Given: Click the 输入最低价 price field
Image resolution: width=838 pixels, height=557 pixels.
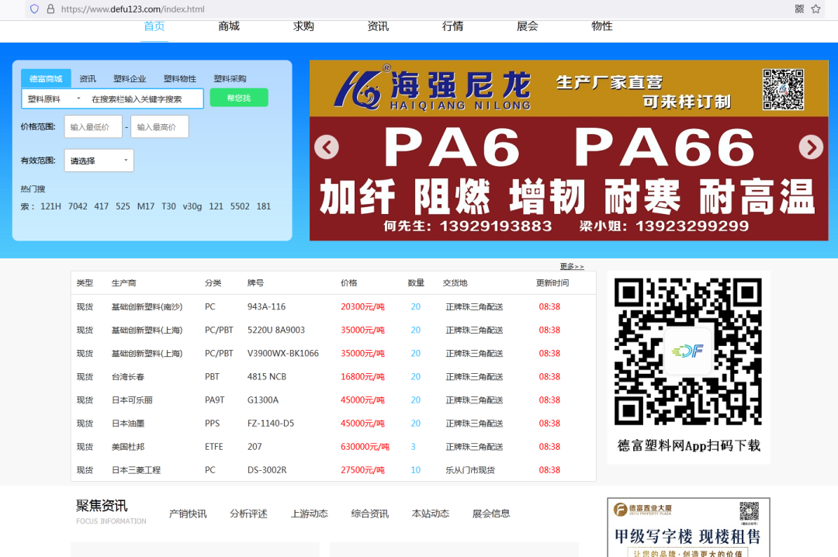Looking at the screenshot, I should point(93,126).
